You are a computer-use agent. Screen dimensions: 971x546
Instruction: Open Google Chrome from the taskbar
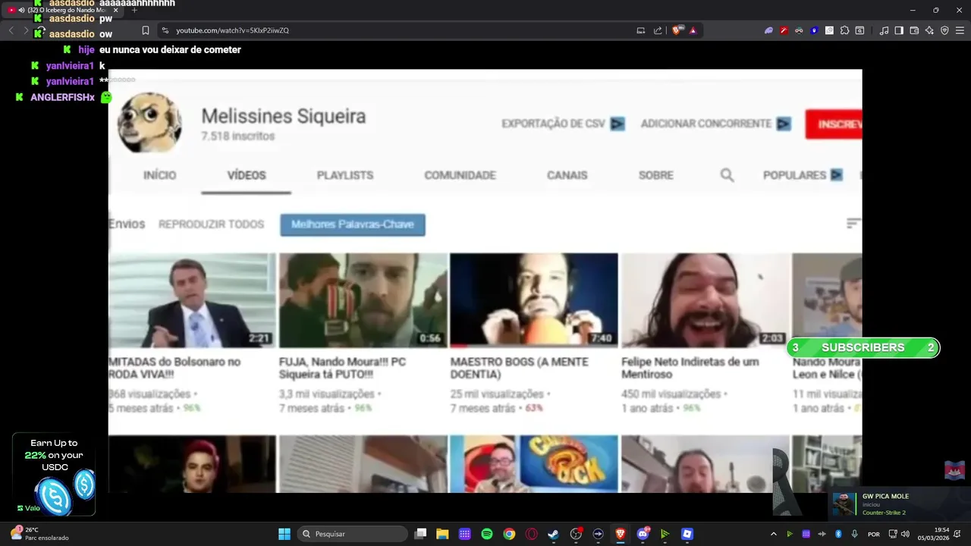(x=509, y=534)
